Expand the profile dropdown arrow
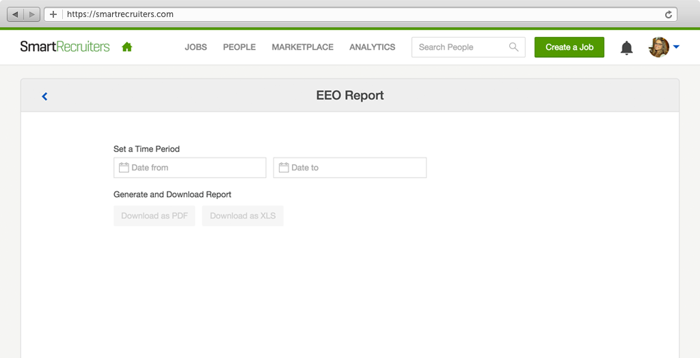700x358 pixels. tap(676, 47)
